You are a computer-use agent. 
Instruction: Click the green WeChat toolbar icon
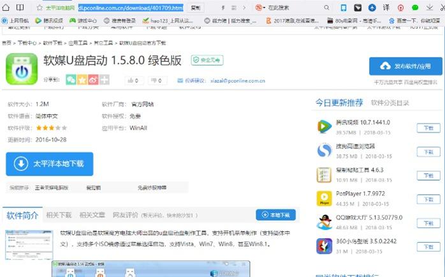[x=415, y=8]
